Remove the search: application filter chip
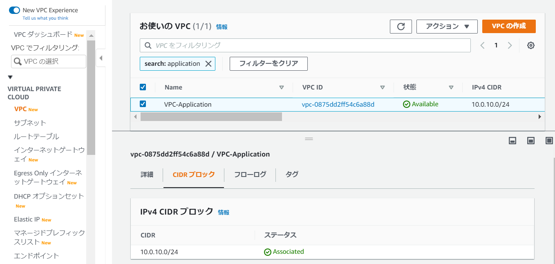Image resolution: width=555 pixels, height=264 pixels. pos(208,64)
